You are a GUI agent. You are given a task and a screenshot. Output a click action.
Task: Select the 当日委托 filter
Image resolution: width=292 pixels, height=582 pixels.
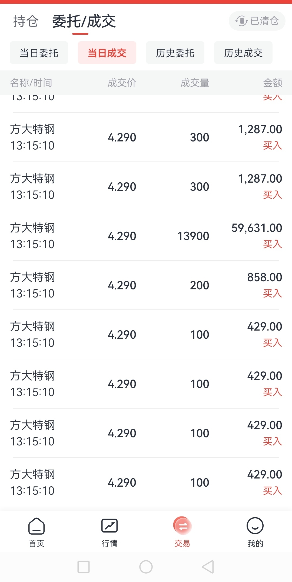[39, 53]
